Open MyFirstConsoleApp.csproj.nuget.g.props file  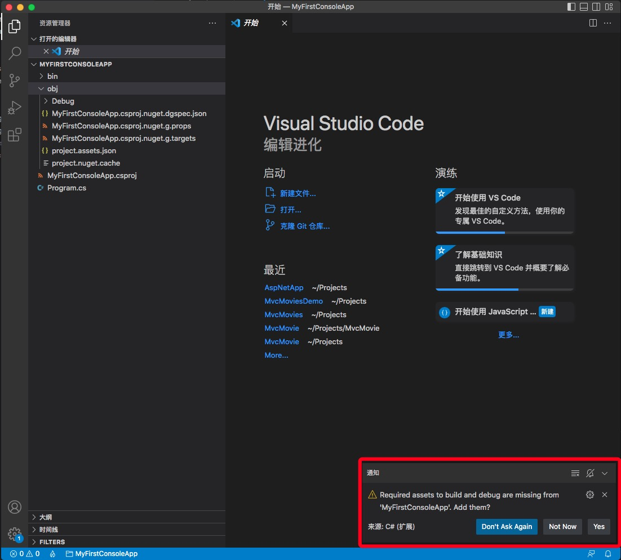(127, 126)
